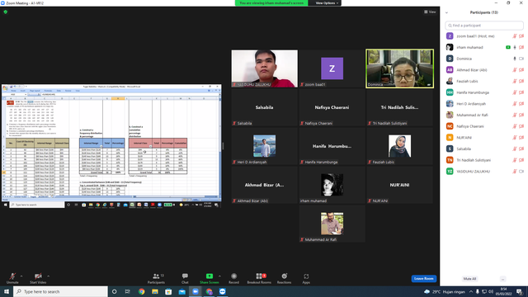Open the View Options dropdown
This screenshot has width=528, height=297.
[x=327, y=3]
